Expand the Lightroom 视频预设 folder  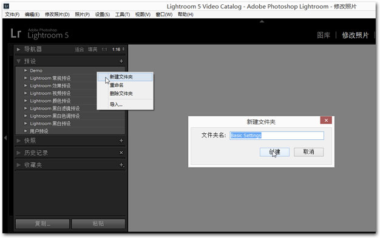click(25, 93)
